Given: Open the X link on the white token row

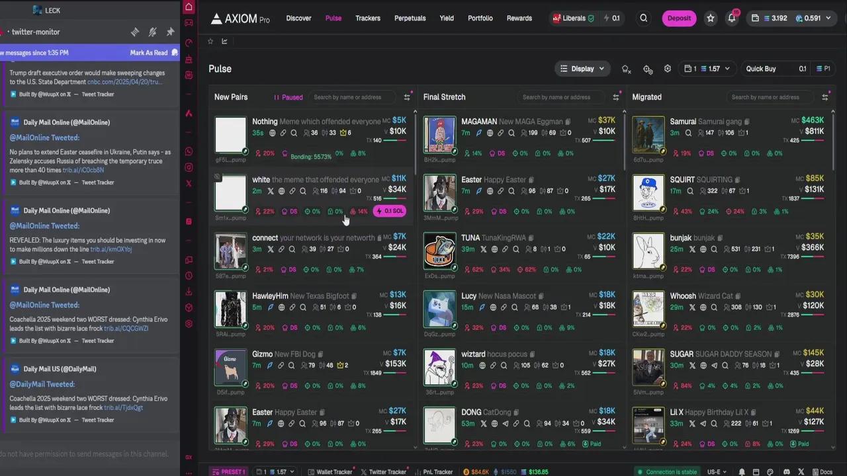Looking at the screenshot, I should 270,191.
